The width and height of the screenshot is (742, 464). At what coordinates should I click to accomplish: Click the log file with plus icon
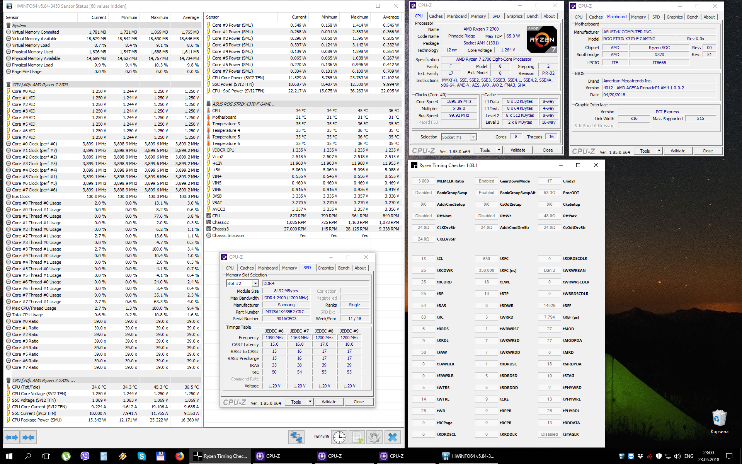(x=357, y=437)
